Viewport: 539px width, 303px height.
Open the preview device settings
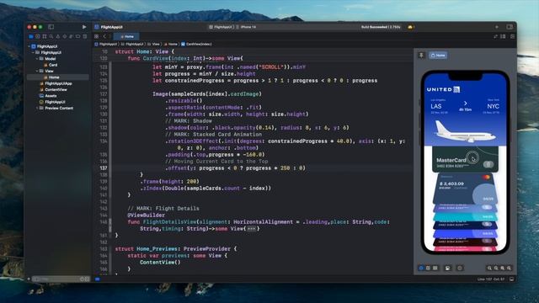click(447, 268)
